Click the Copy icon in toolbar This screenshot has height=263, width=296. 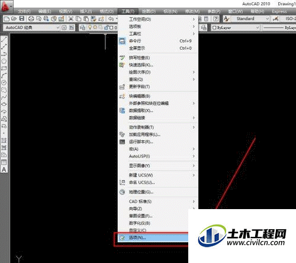79,19
